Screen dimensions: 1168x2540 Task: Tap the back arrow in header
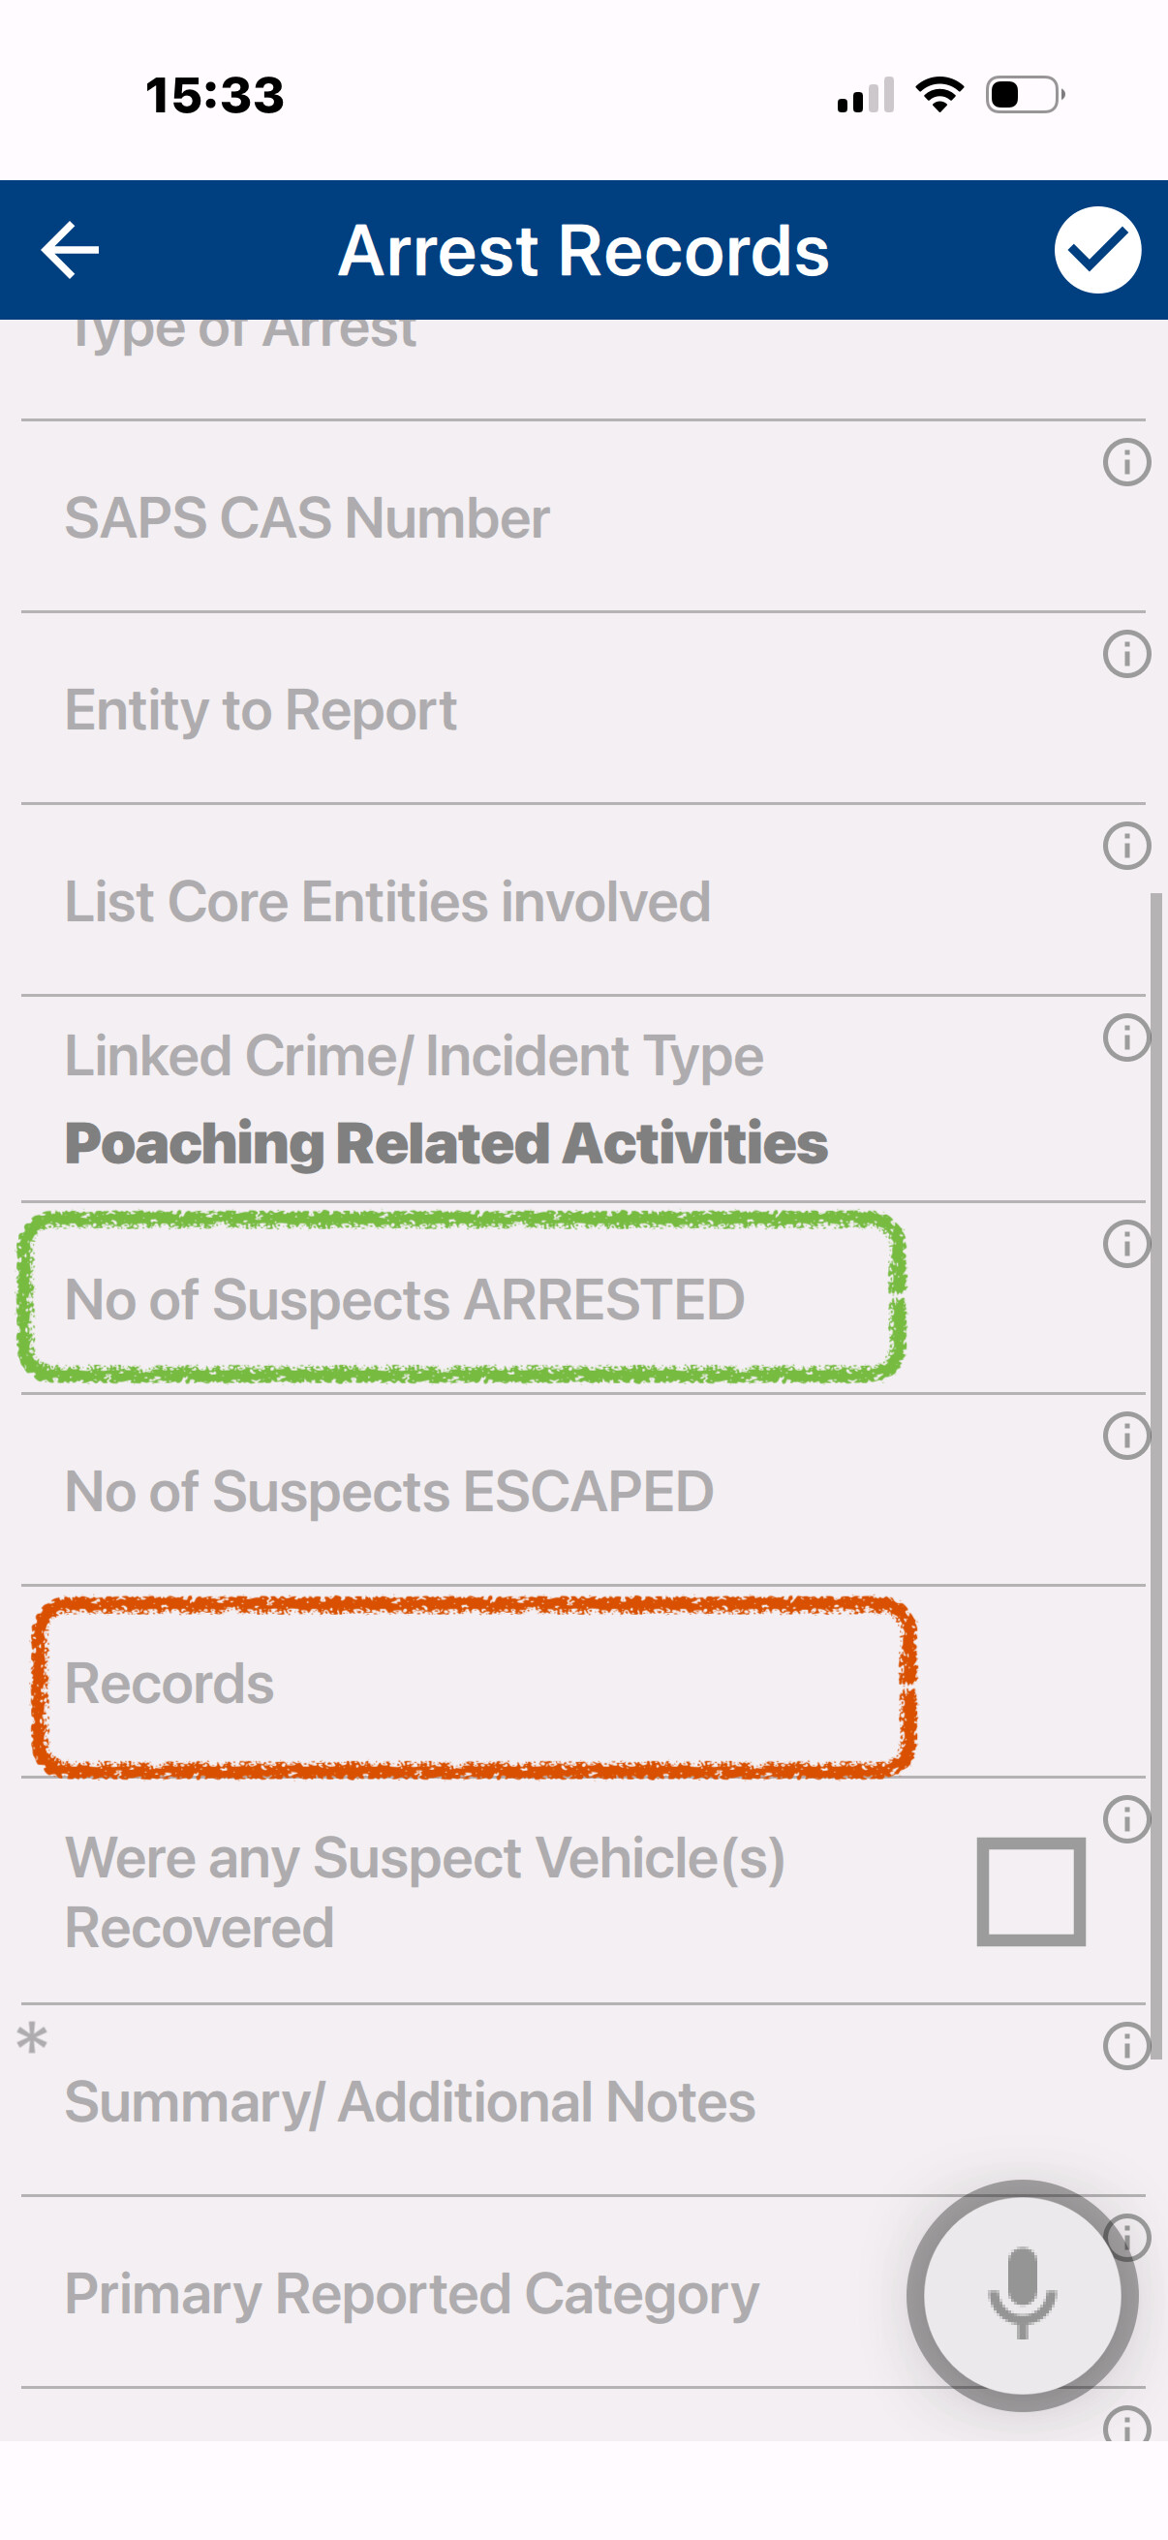[70, 251]
